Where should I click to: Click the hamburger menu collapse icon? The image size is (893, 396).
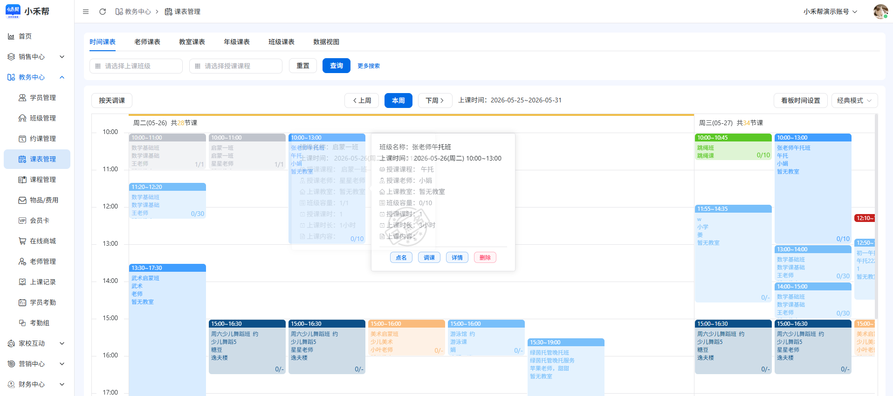[x=86, y=12]
